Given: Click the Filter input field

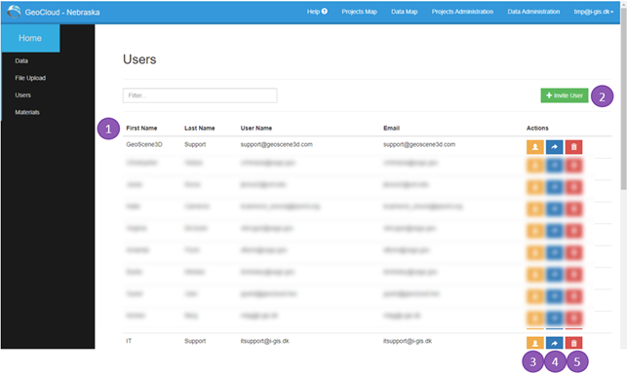Looking at the screenshot, I should pyautogui.click(x=200, y=95).
